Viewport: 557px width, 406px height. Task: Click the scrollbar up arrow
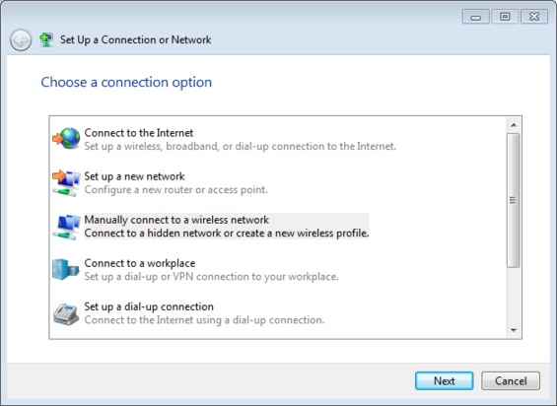point(514,125)
